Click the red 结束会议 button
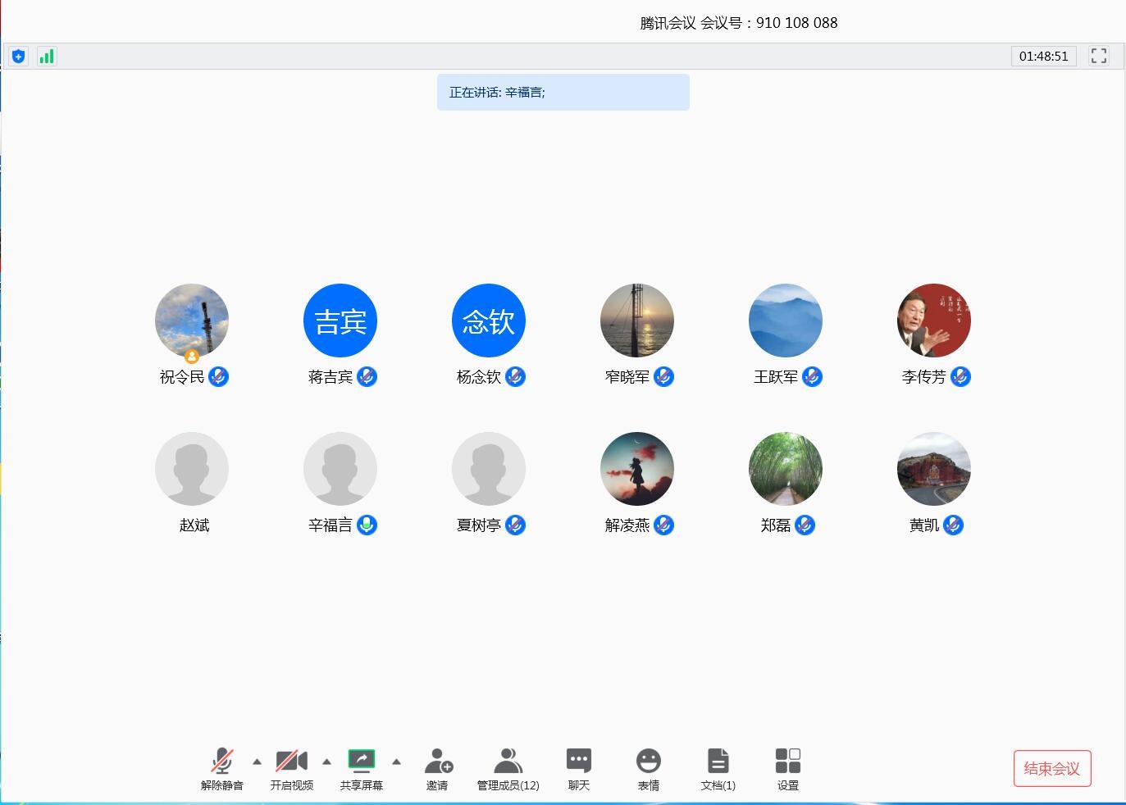Viewport: 1126px width, 805px height. click(x=1051, y=768)
